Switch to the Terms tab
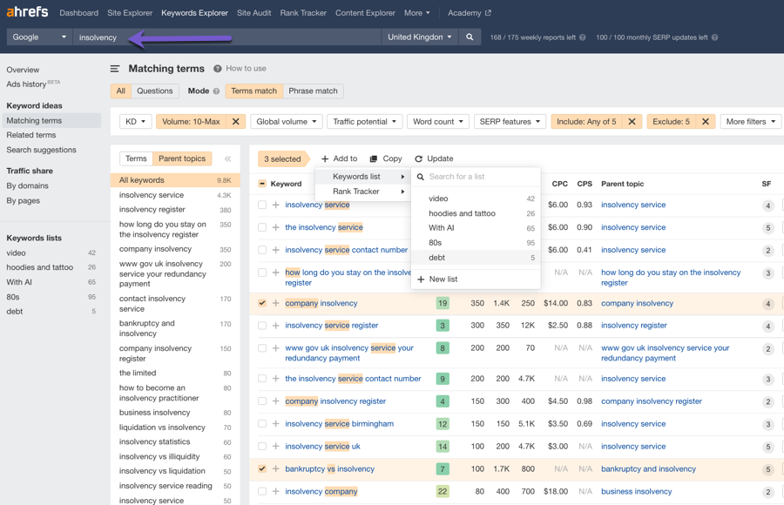The height and width of the screenshot is (505, 784). pos(136,159)
